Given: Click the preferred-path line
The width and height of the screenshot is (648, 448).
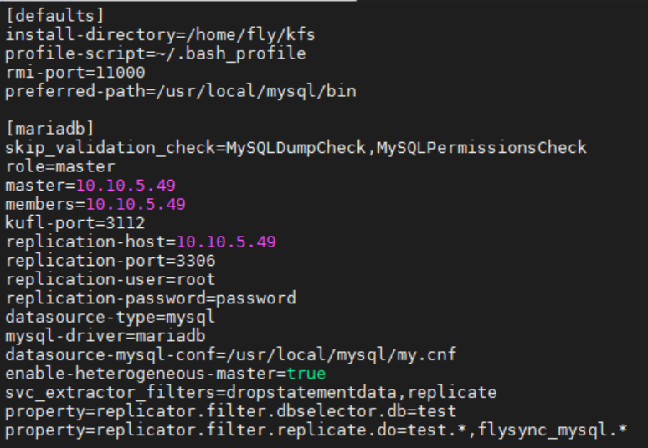Looking at the screenshot, I should (180, 91).
